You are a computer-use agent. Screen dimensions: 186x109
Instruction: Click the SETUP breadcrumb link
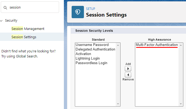coord(90,9)
